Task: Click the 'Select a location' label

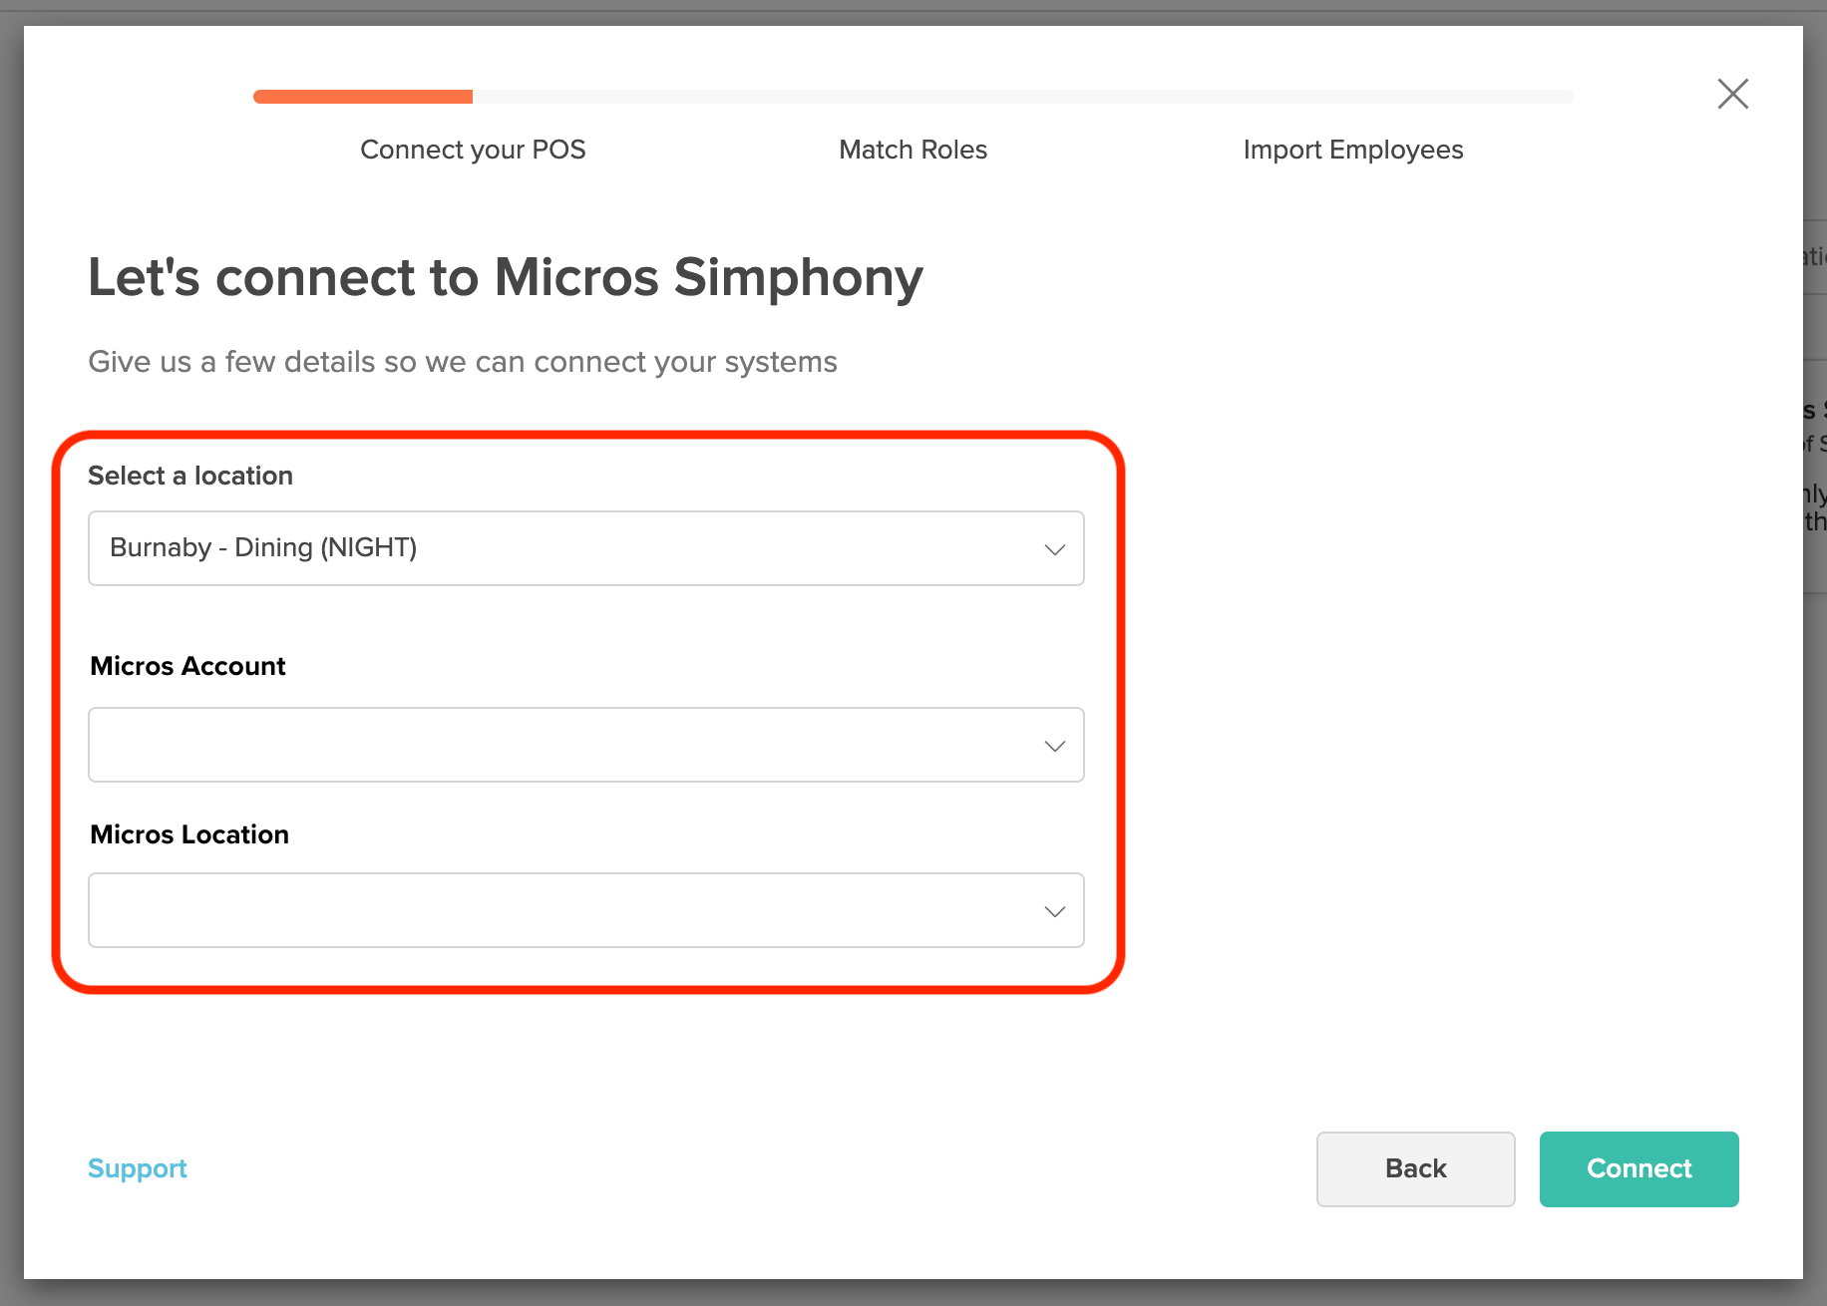Action: coord(190,476)
